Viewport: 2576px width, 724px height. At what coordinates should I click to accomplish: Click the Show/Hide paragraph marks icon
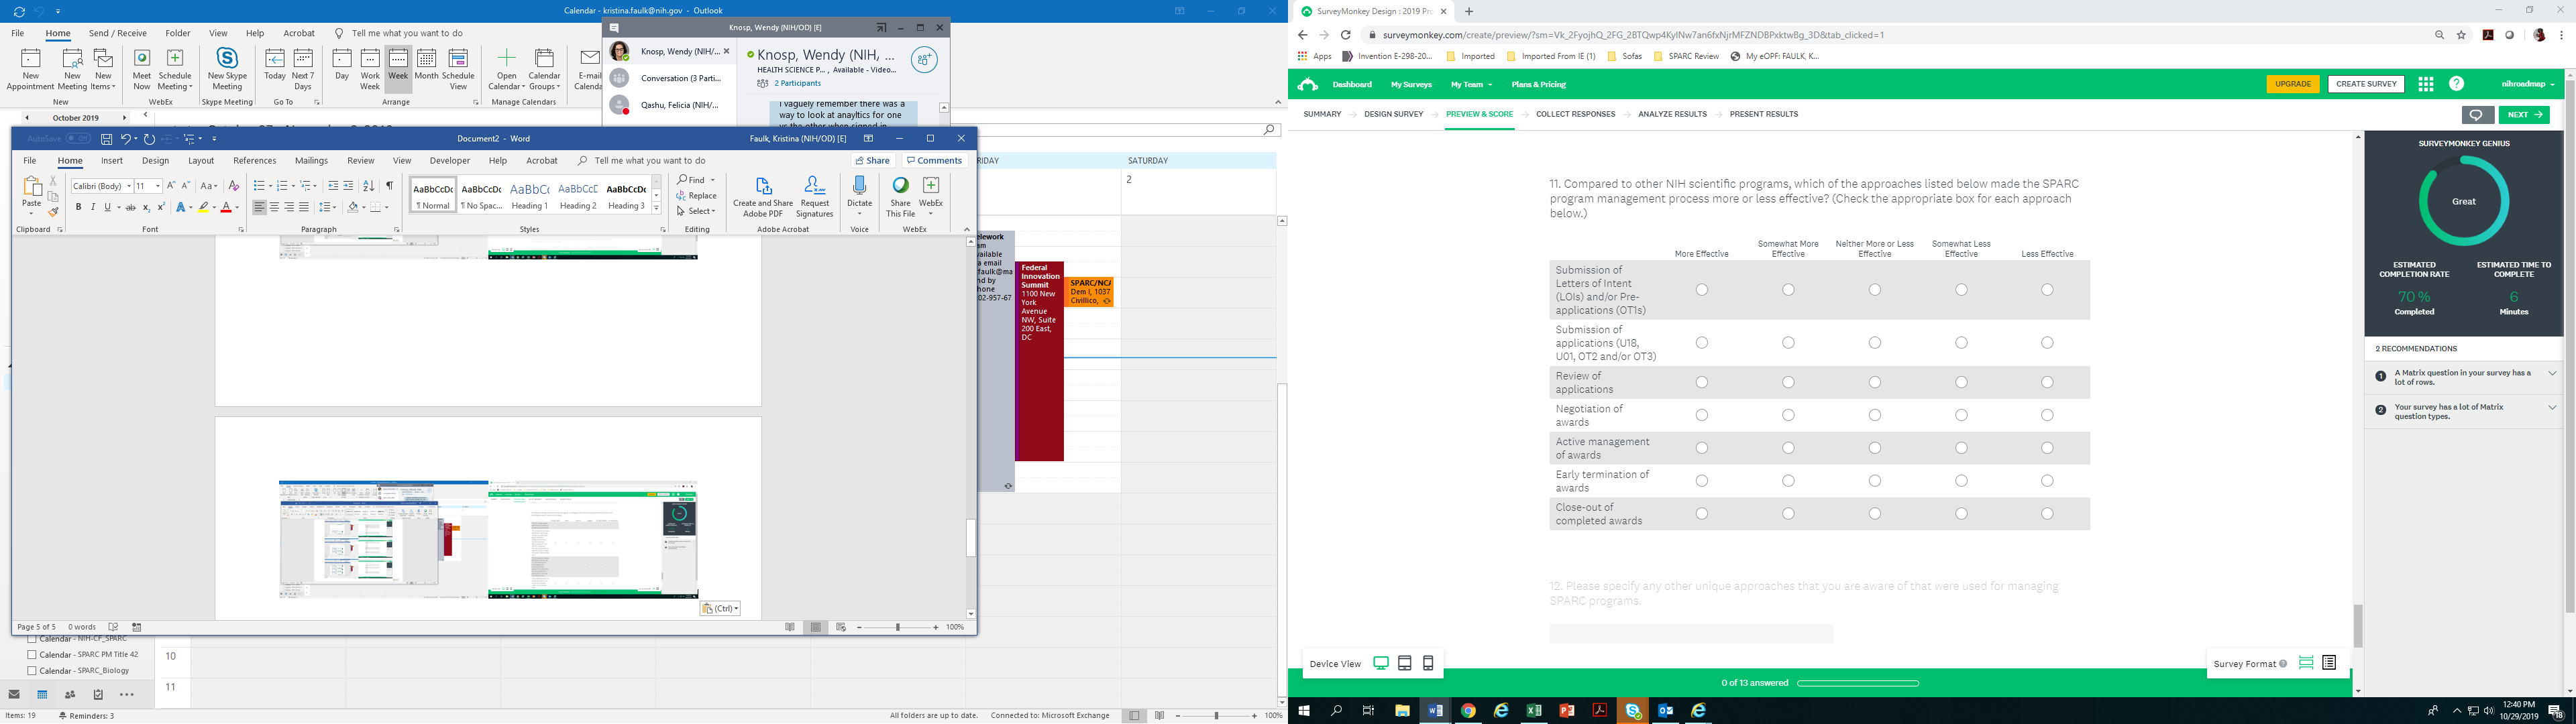[x=389, y=186]
